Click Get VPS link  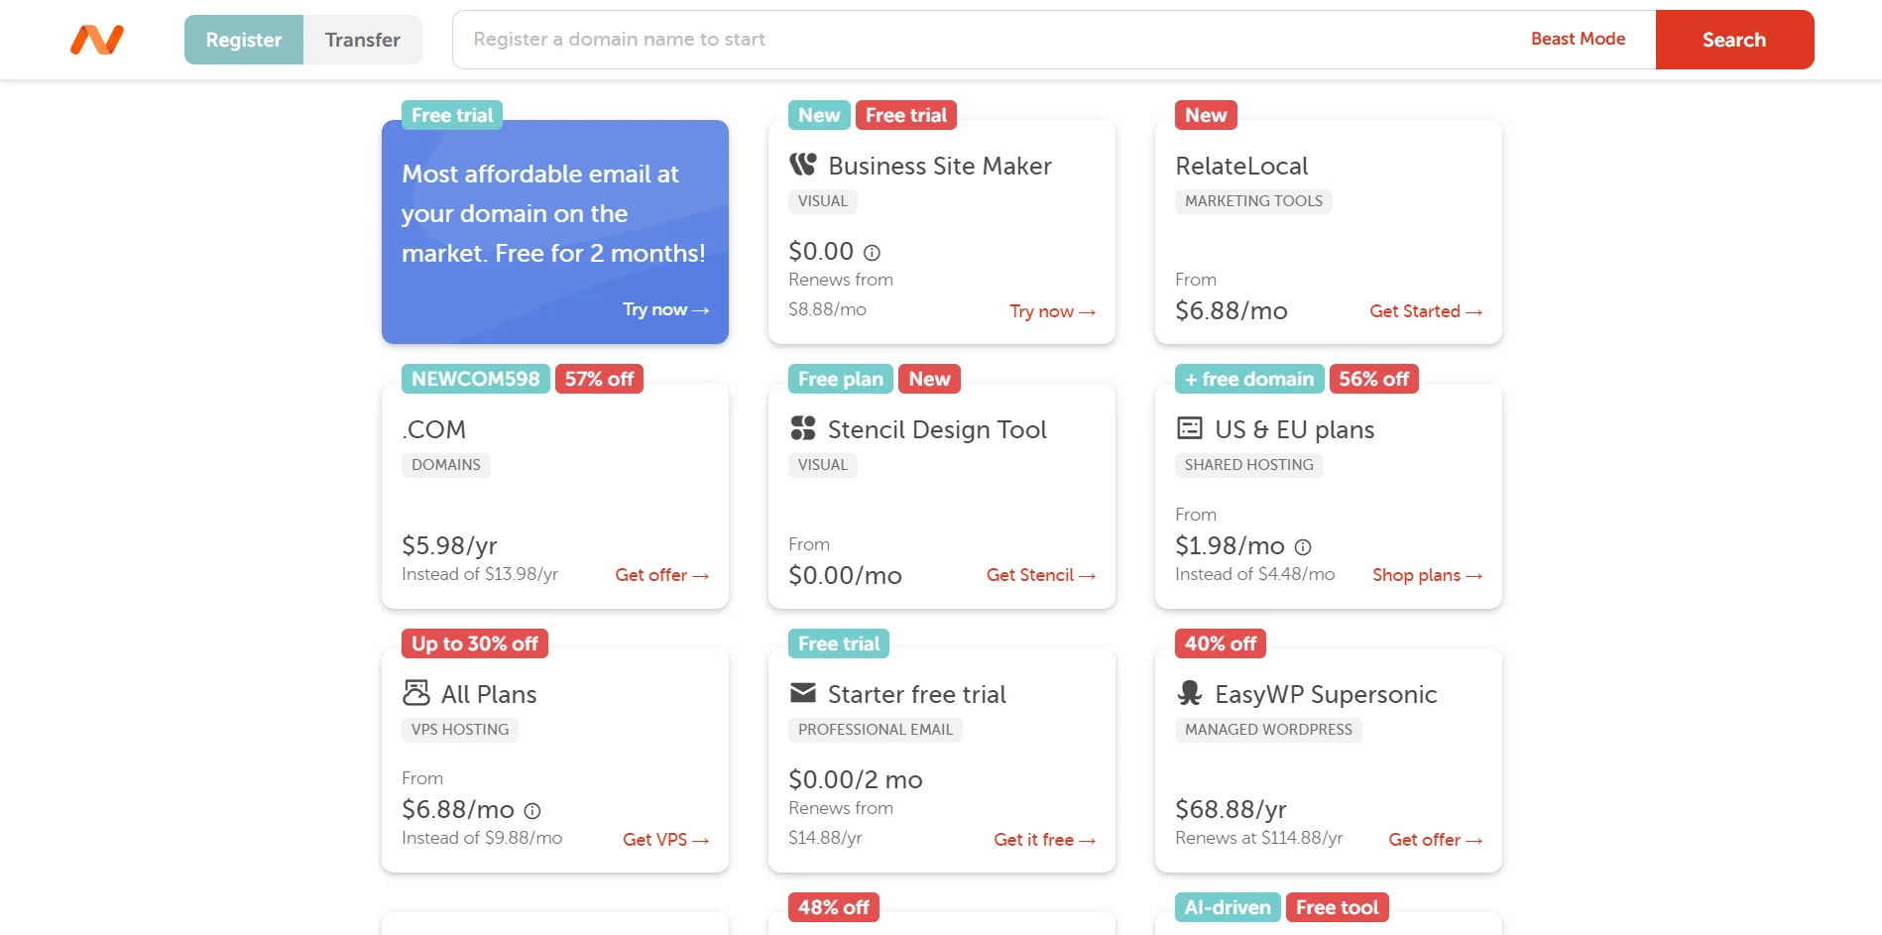point(665,840)
